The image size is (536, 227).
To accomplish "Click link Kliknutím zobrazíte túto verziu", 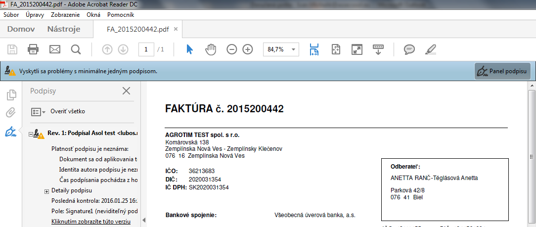I will (91, 221).
